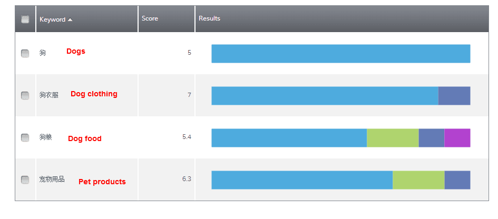Image resolution: width=498 pixels, height=219 pixels.
Task: Toggle the select-all checkbox in the header
Action: [25, 19]
